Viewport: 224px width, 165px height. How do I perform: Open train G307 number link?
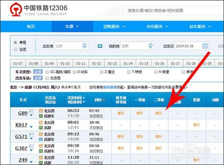tap(22, 148)
